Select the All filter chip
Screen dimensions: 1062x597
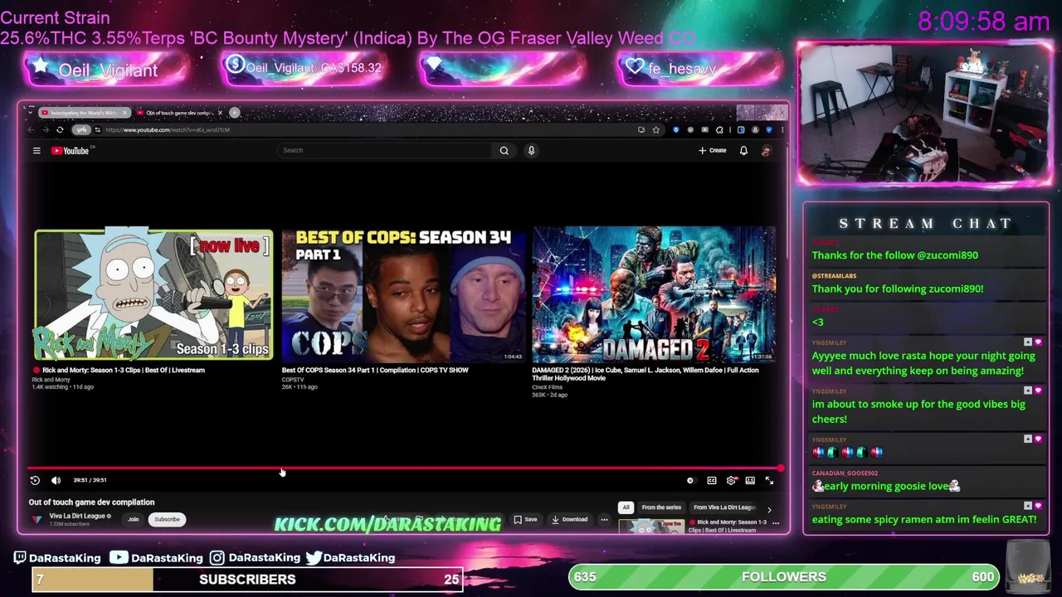(x=626, y=507)
